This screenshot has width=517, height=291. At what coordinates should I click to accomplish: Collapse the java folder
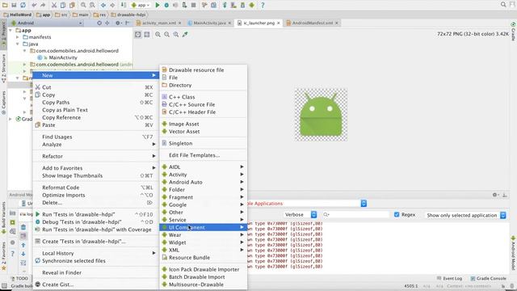[18, 44]
